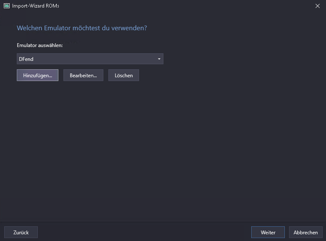Proceed to the next wizard step
326x241 pixels.
click(x=268, y=232)
